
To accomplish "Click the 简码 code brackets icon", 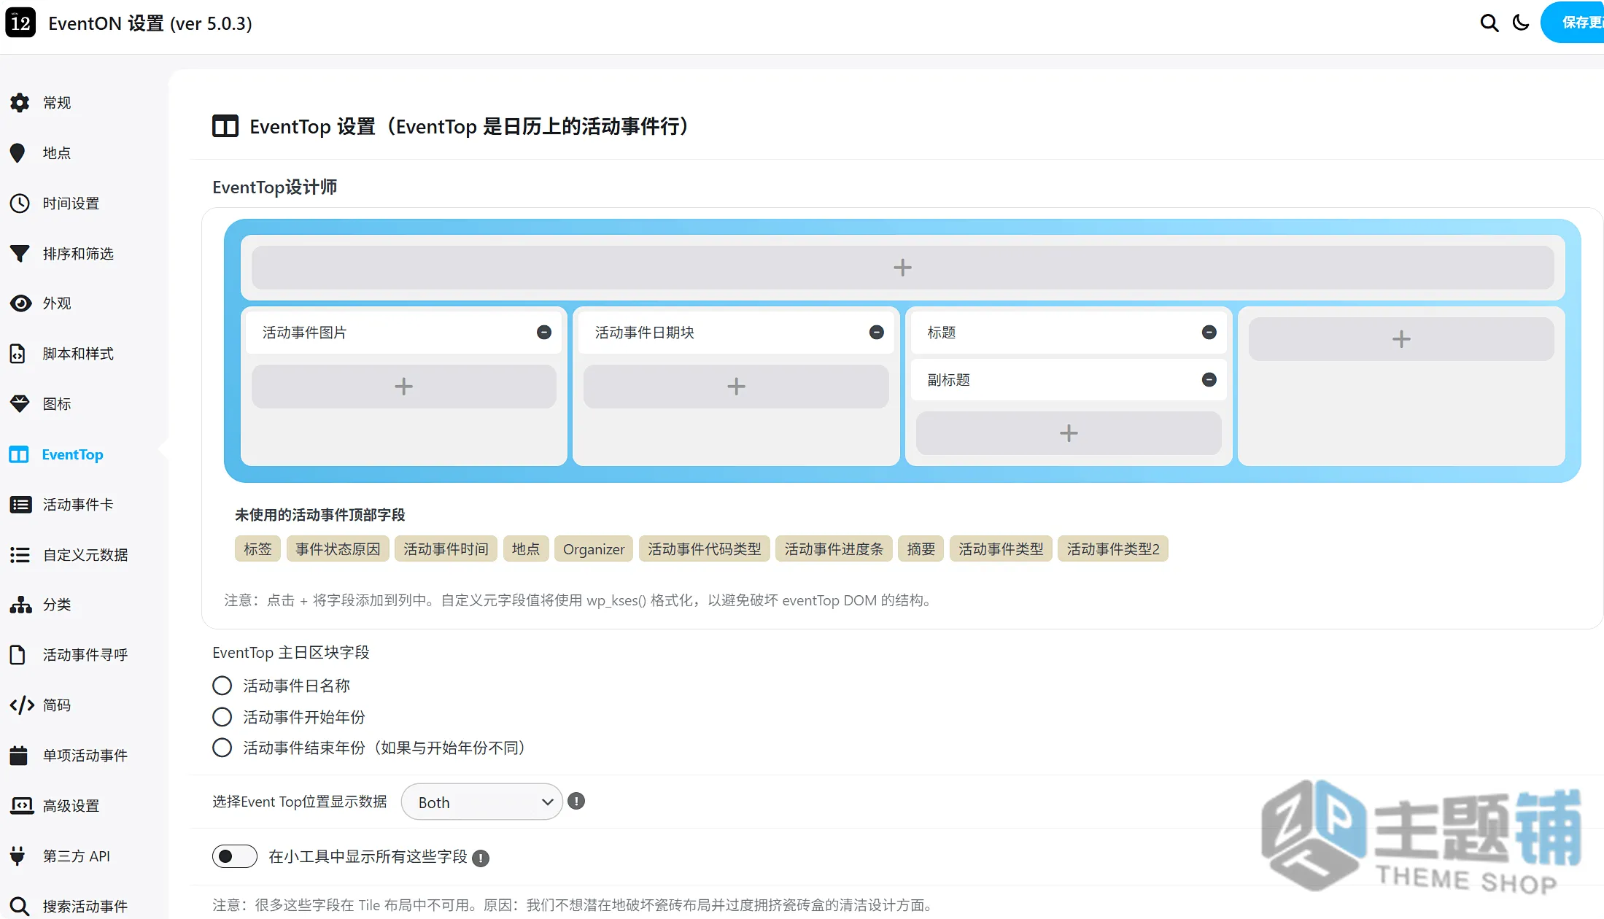I will coord(22,705).
